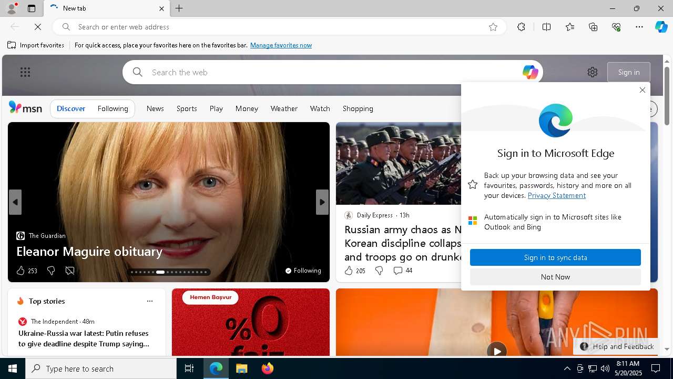Screen dimensions: 673x379
Task: Toggle Following The Guardian
Action: (x=303, y=271)
